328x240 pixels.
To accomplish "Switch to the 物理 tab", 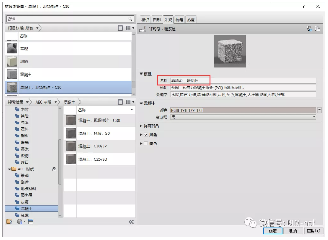I will [x=179, y=20].
